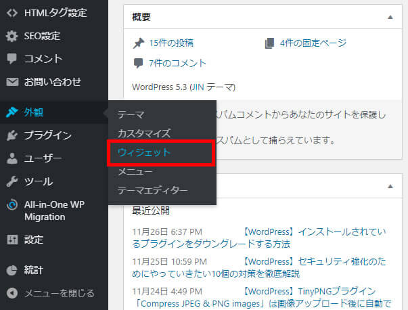View the 7件のコメント link
The image size is (408, 310).
[x=177, y=63]
